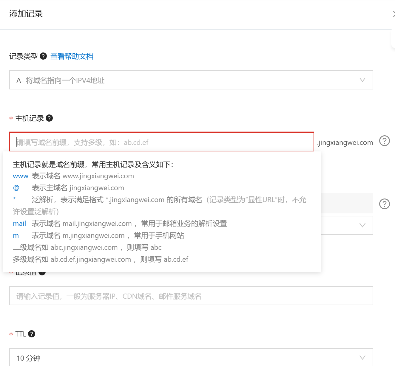Viewport: 395px width, 366px height.
Task: Select the www host record suggestion
Action: (x=21, y=176)
